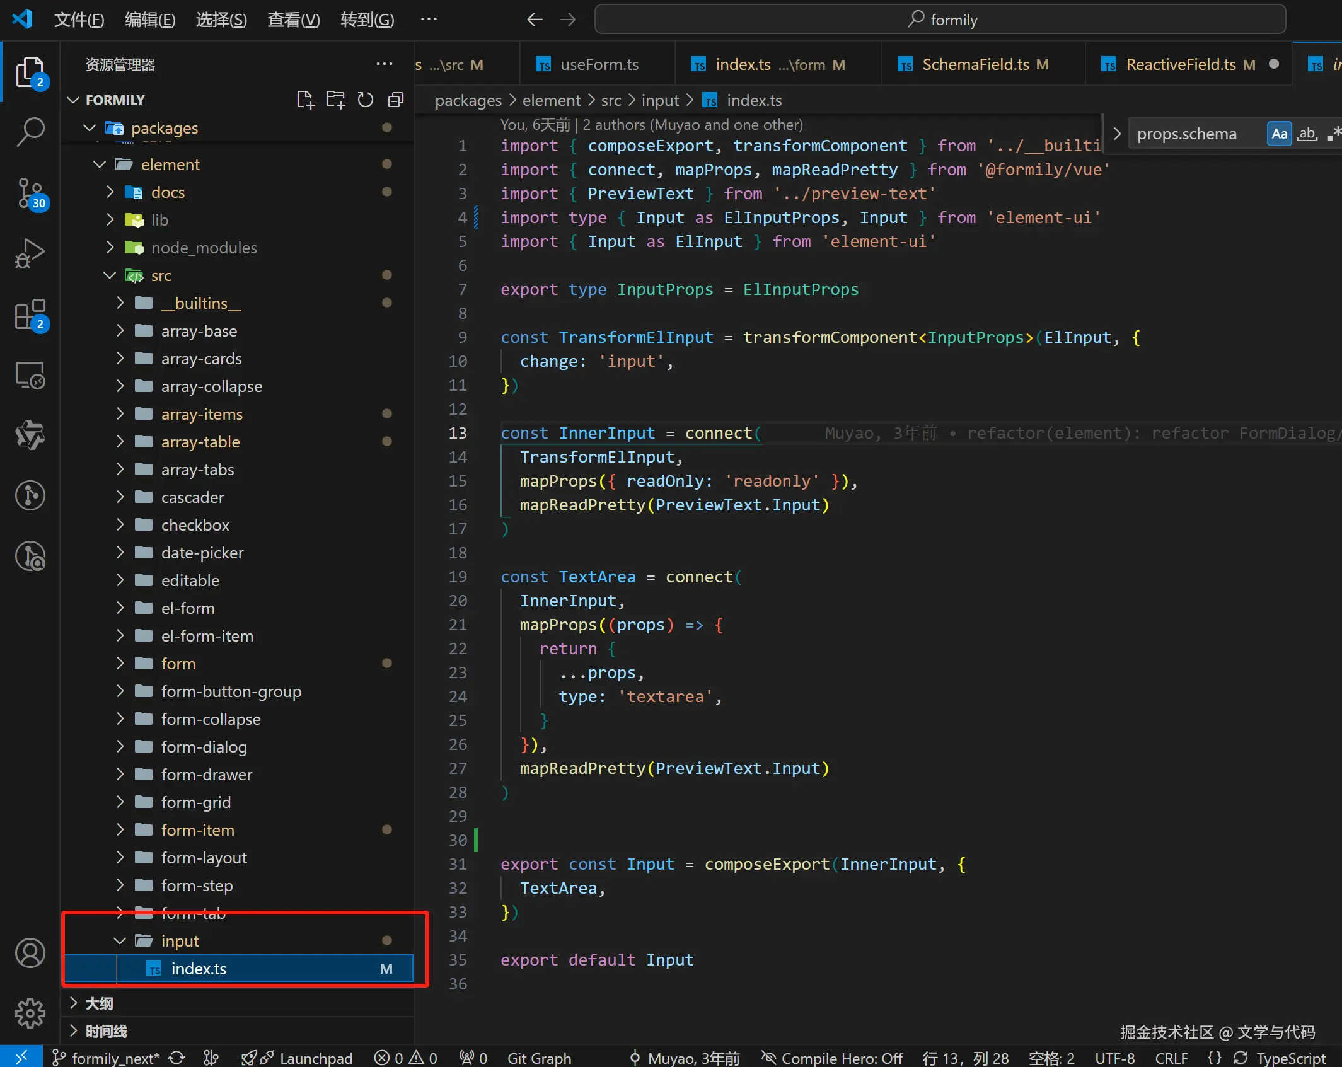The height and width of the screenshot is (1067, 1342).
Task: Collapse the input folder
Action: click(180, 941)
